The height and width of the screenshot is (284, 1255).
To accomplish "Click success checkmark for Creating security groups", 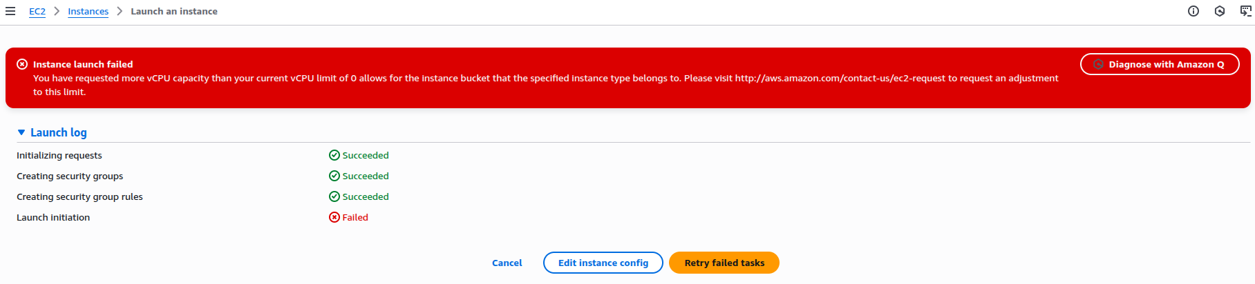I will 334,176.
